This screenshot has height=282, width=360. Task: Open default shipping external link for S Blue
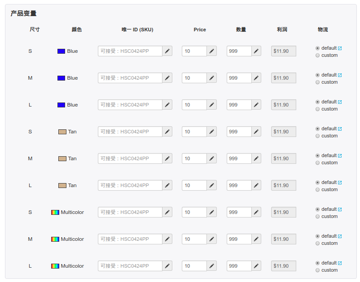[340, 48]
